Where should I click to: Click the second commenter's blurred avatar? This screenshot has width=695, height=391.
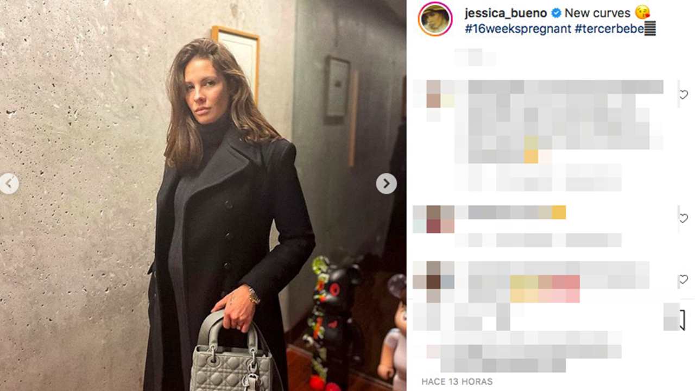point(433,219)
